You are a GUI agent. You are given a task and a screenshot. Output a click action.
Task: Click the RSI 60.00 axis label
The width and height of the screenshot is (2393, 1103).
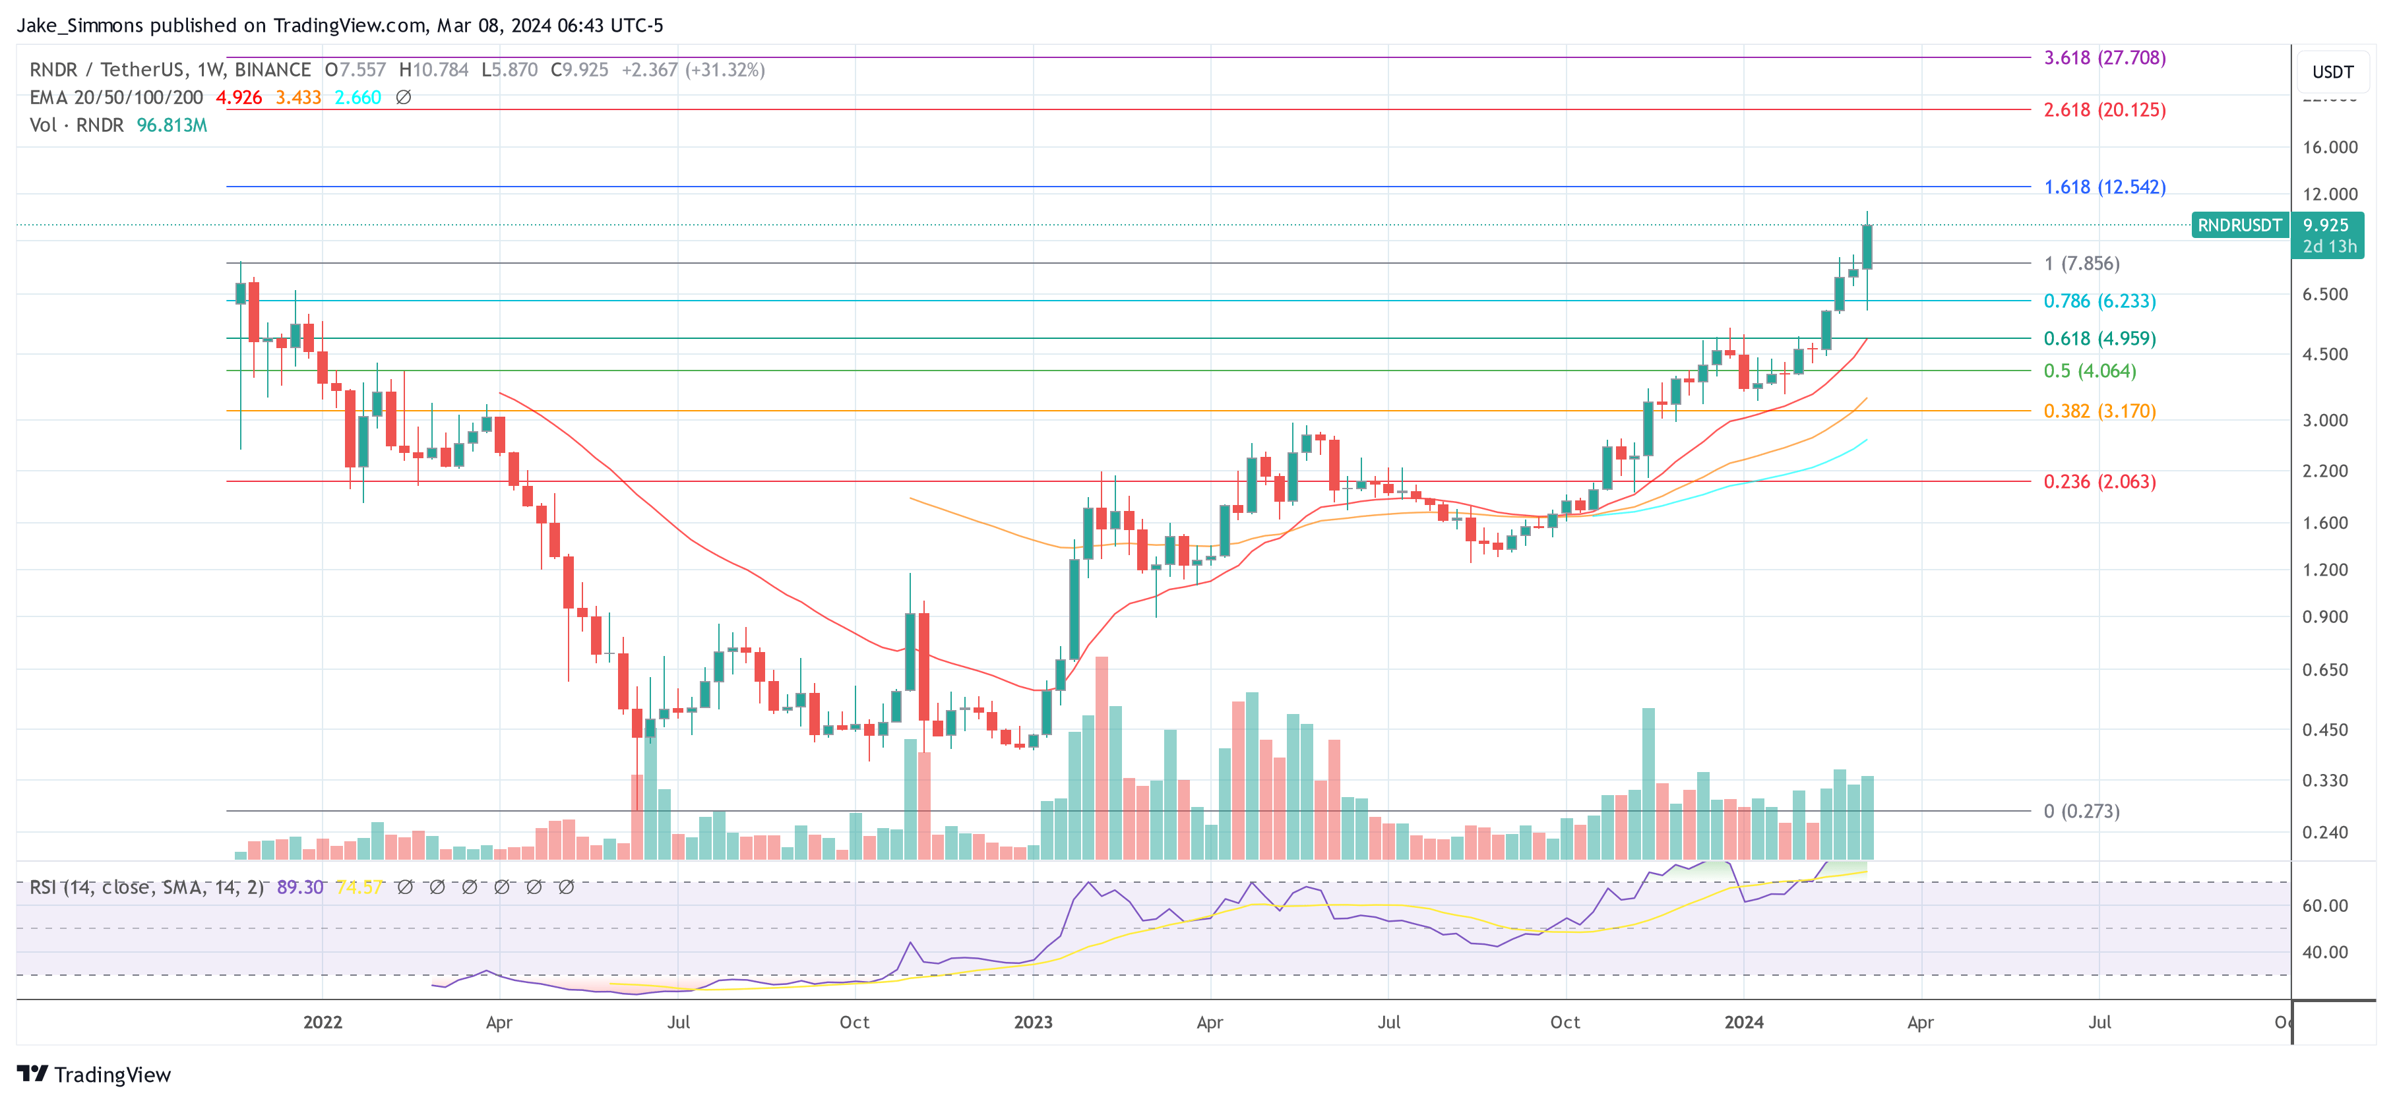click(2325, 905)
